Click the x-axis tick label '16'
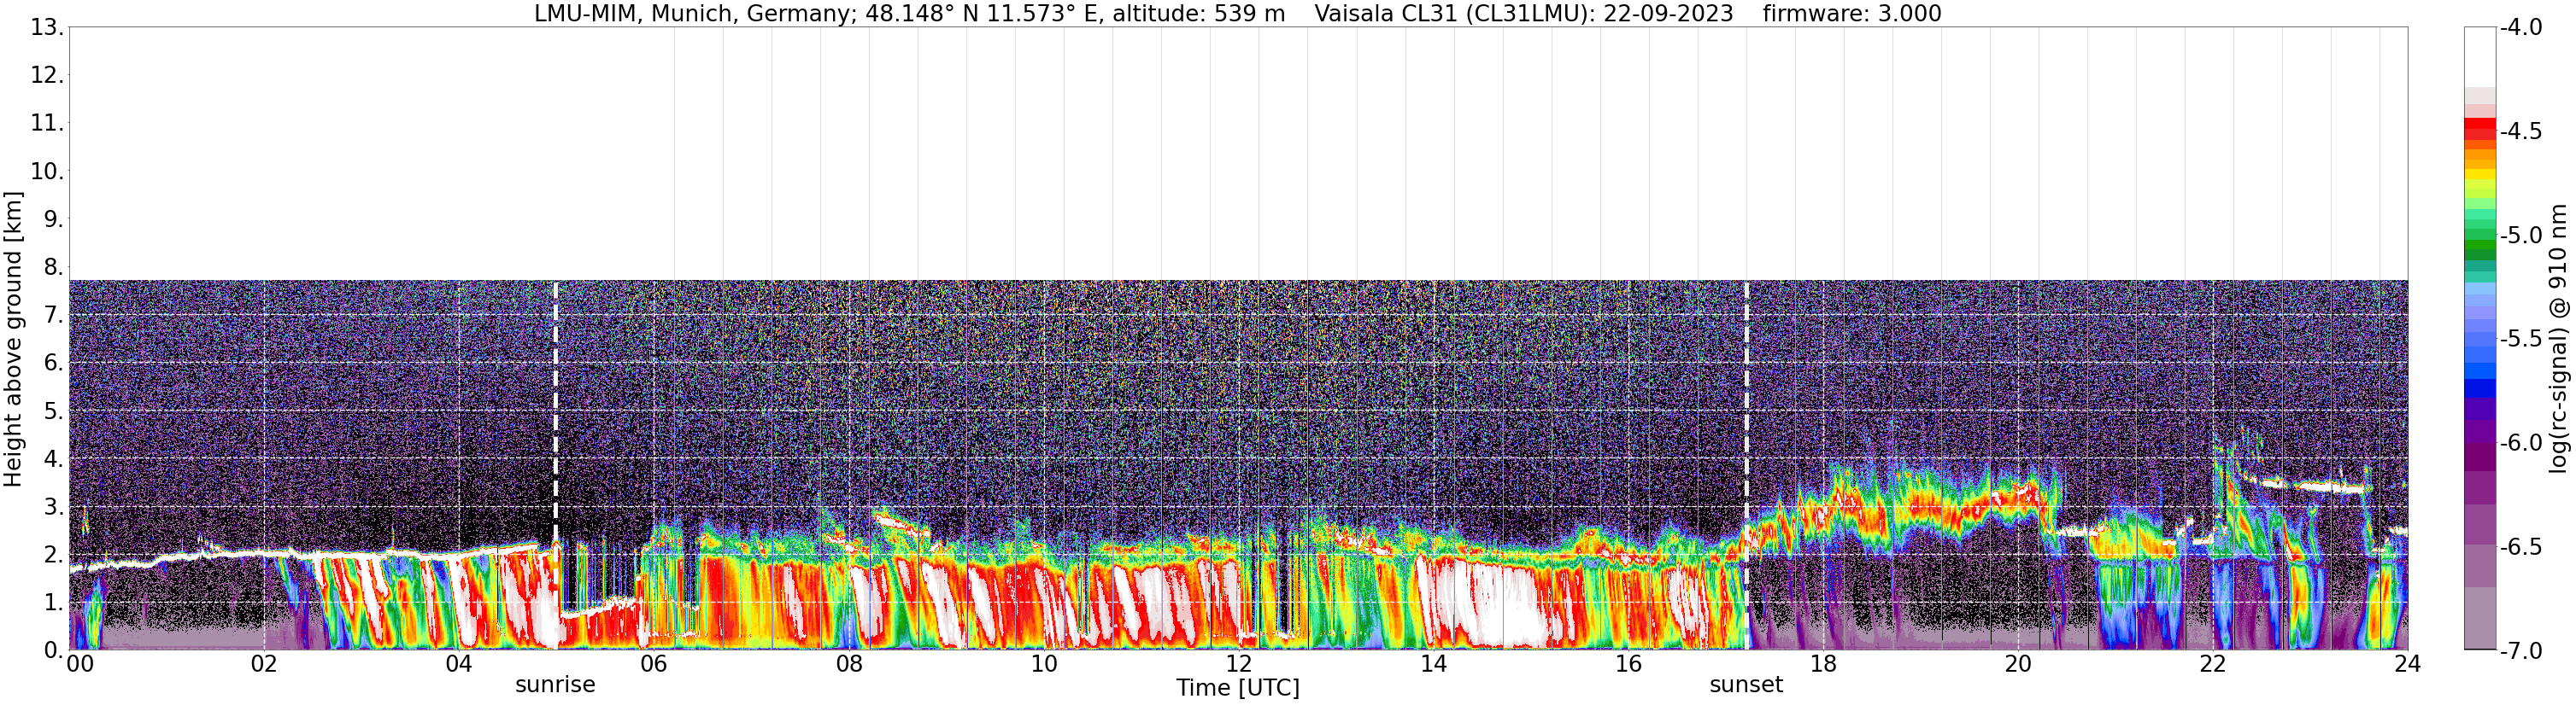The width and height of the screenshot is (2576, 705). click(x=1629, y=664)
